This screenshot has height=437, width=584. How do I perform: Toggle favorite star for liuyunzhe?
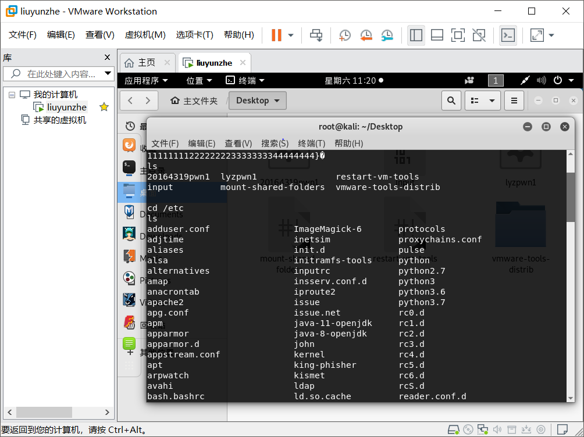[x=104, y=107]
